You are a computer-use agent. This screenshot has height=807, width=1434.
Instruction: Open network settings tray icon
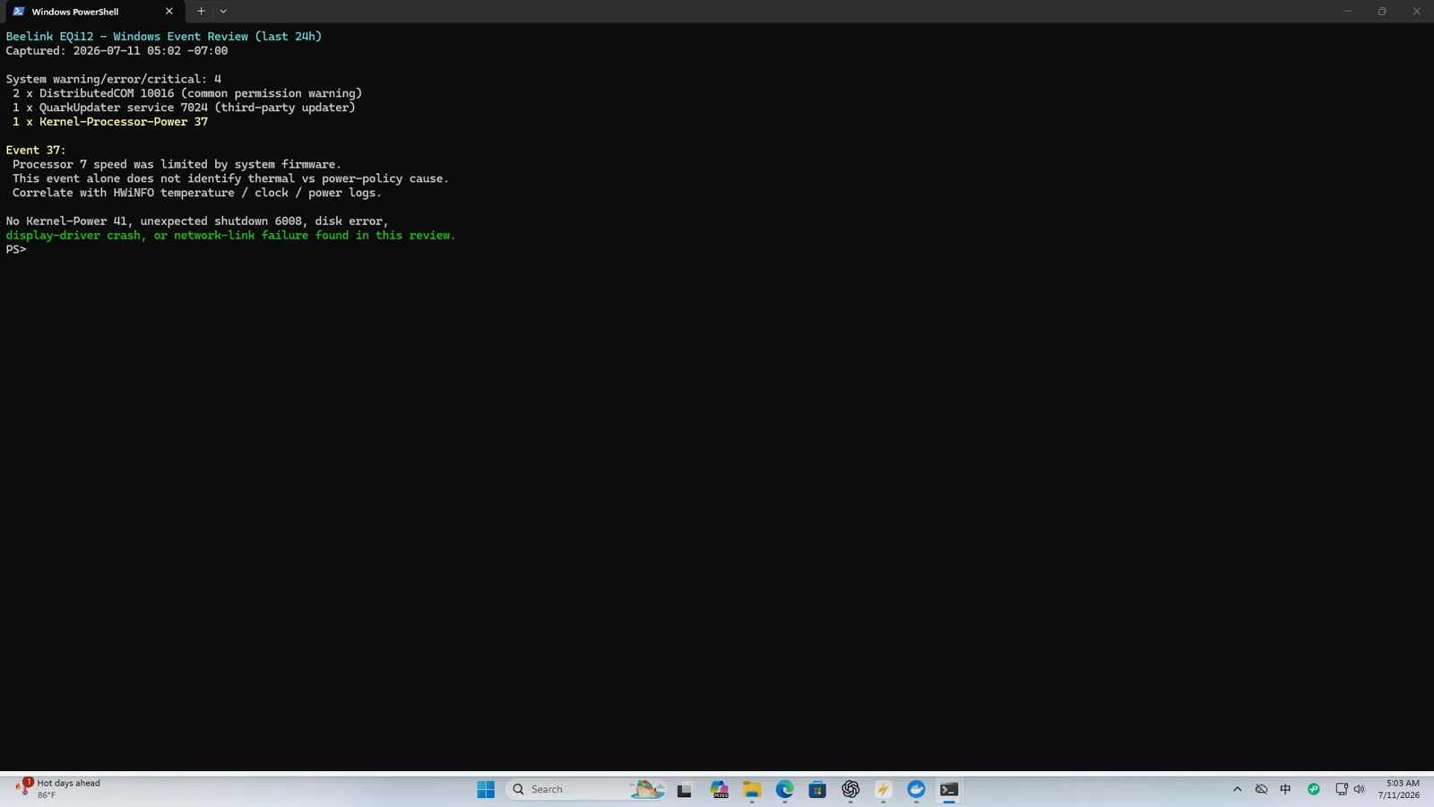pos(1342,789)
